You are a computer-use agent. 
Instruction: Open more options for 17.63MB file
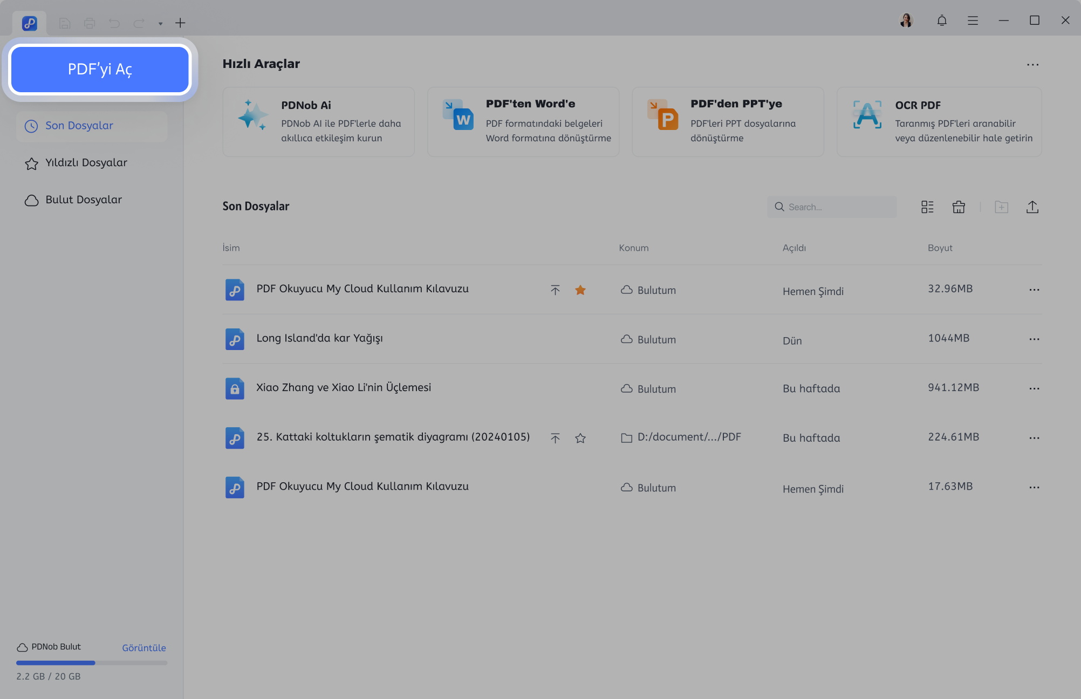click(x=1034, y=488)
